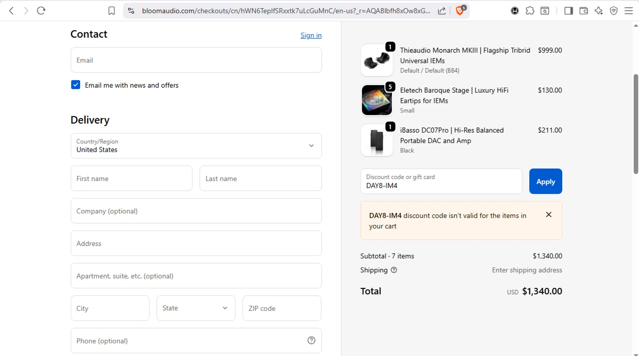Focus the First name field
Screen dimensions: 639x356
point(131,178)
